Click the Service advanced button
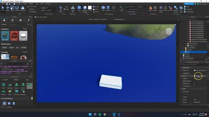This screenshot has width=209, height=117. point(170,8)
